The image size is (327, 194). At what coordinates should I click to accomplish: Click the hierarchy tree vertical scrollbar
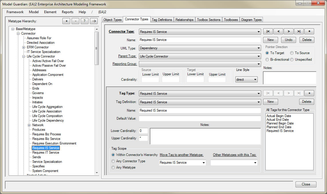tap(96, 101)
